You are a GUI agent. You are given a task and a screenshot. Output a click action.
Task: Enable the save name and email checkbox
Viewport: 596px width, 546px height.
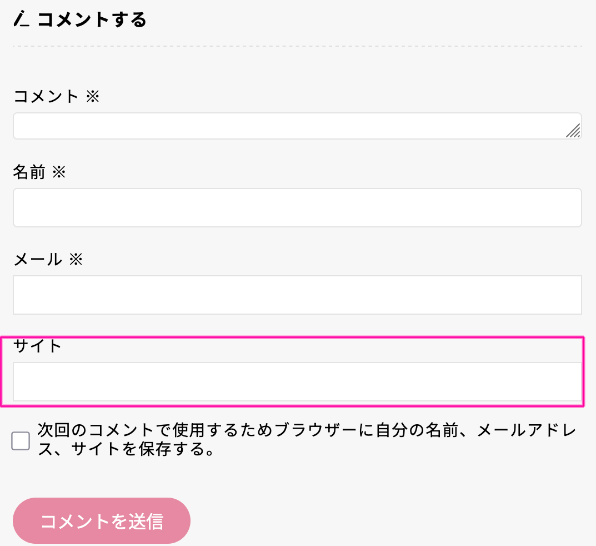point(21,441)
